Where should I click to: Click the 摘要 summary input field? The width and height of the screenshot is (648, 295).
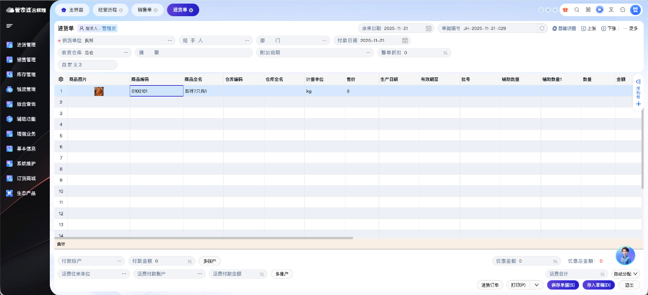click(198, 53)
